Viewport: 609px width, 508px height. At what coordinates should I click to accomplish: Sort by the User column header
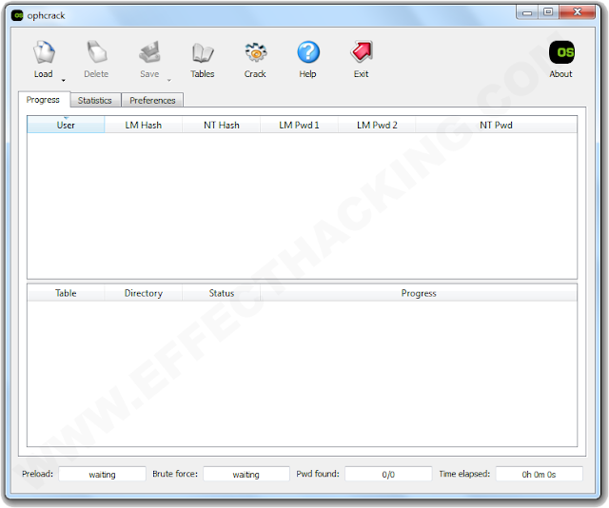(66, 125)
